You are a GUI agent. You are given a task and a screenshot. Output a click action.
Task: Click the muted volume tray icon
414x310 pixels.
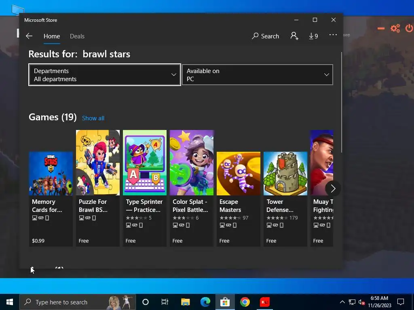pos(361,302)
